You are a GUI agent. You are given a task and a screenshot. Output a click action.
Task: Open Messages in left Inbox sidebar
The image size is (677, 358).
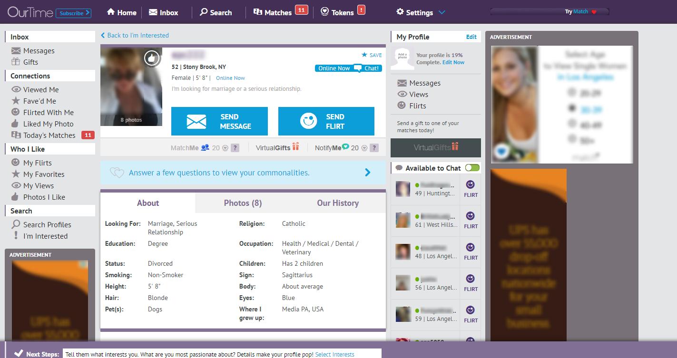point(33,51)
